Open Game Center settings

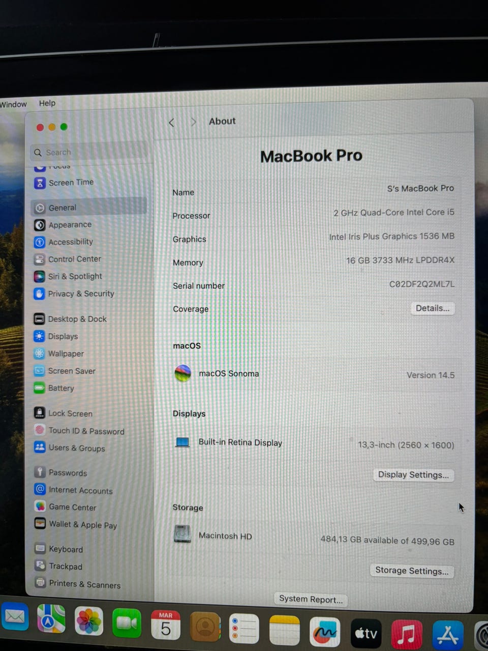point(65,507)
